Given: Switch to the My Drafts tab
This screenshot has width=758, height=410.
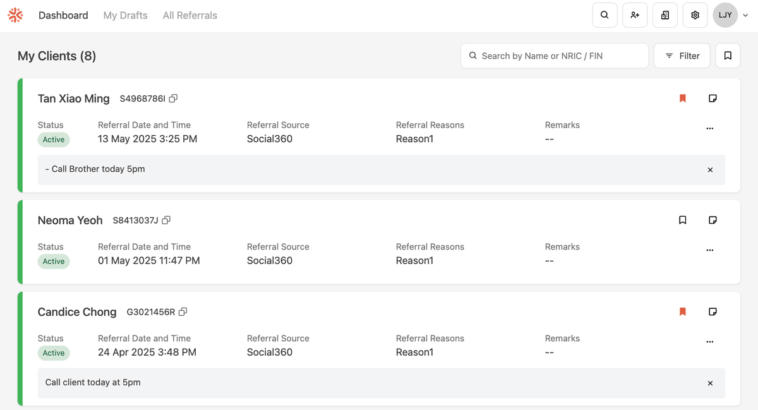Looking at the screenshot, I should point(126,15).
